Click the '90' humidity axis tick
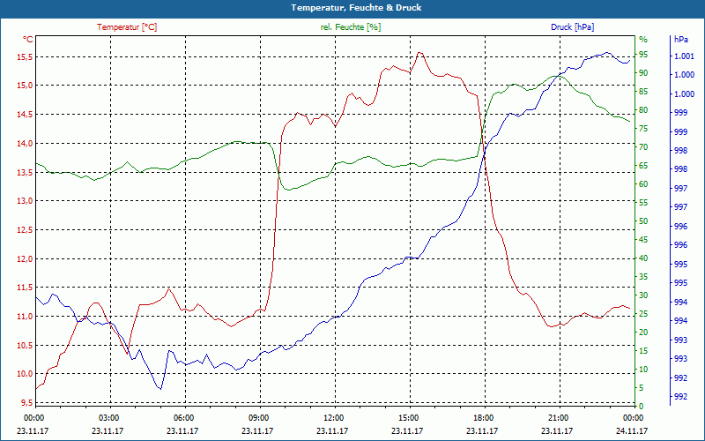The width and height of the screenshot is (705, 441). [643, 73]
